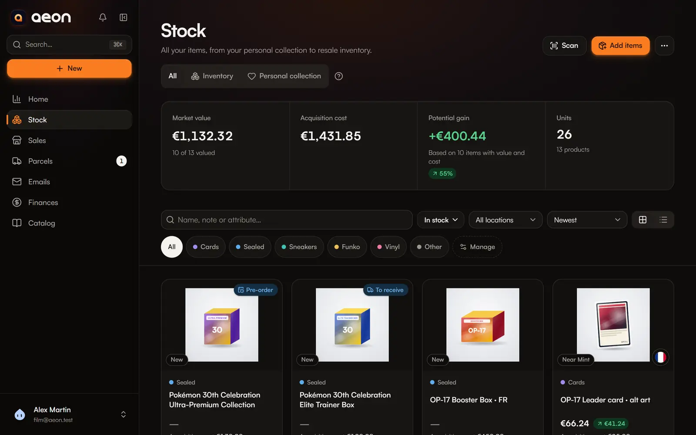The width and height of the screenshot is (696, 435).
Task: Click Alex Martin avatar icon
Action: 20,415
